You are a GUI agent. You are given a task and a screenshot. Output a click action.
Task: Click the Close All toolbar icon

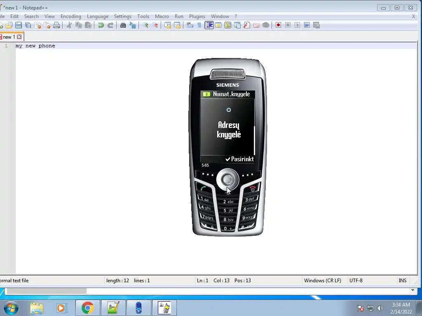point(47,25)
